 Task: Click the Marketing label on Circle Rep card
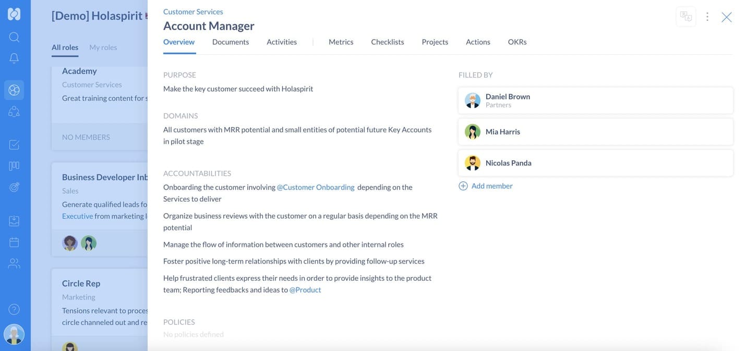(79, 297)
